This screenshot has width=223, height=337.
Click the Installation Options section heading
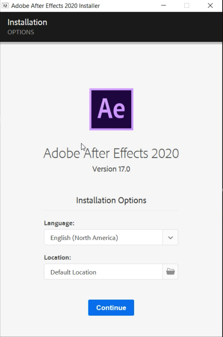pyautogui.click(x=111, y=200)
